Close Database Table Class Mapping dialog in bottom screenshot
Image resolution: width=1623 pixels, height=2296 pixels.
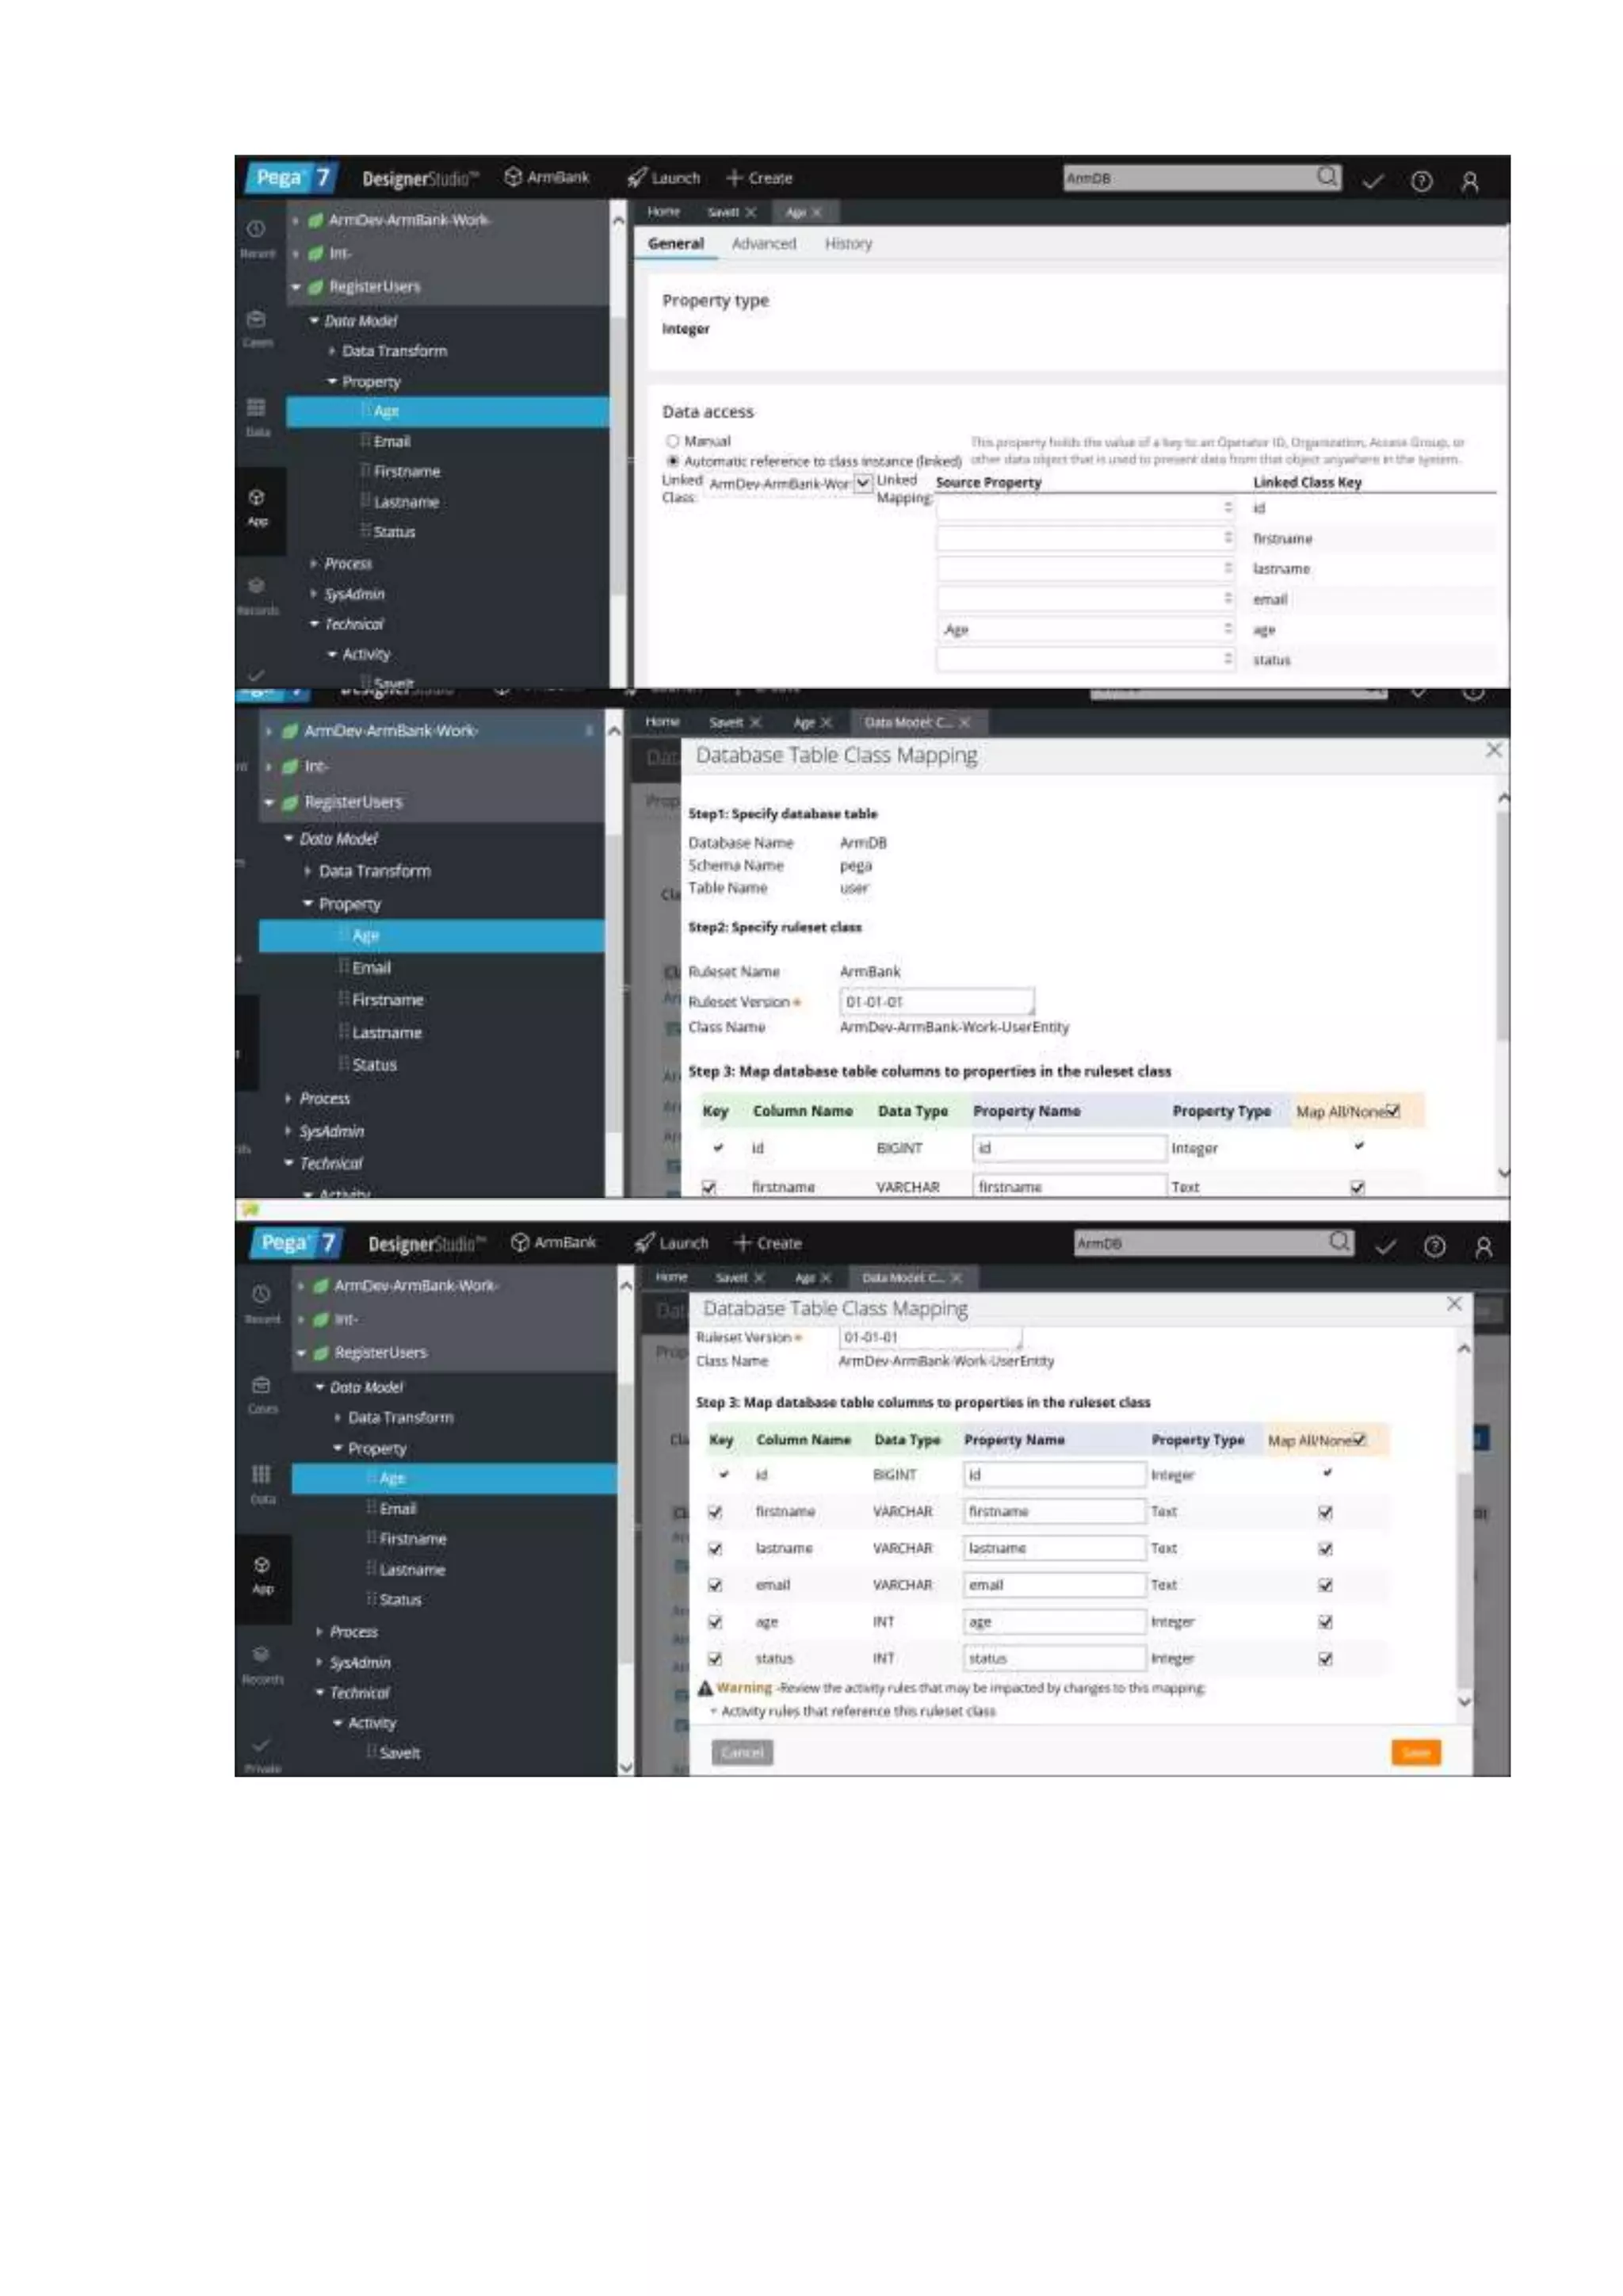coord(1454,1304)
